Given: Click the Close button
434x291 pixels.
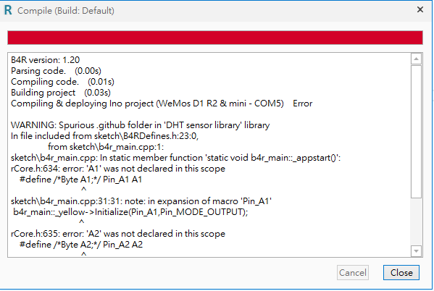Looking at the screenshot, I should point(401,273).
